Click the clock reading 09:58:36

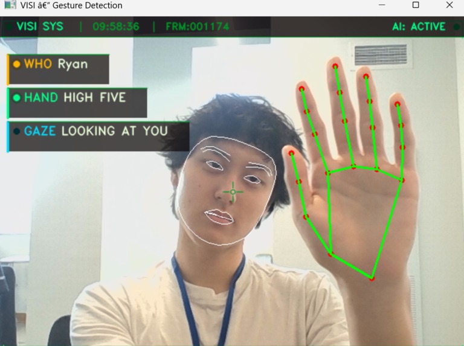[116, 27]
